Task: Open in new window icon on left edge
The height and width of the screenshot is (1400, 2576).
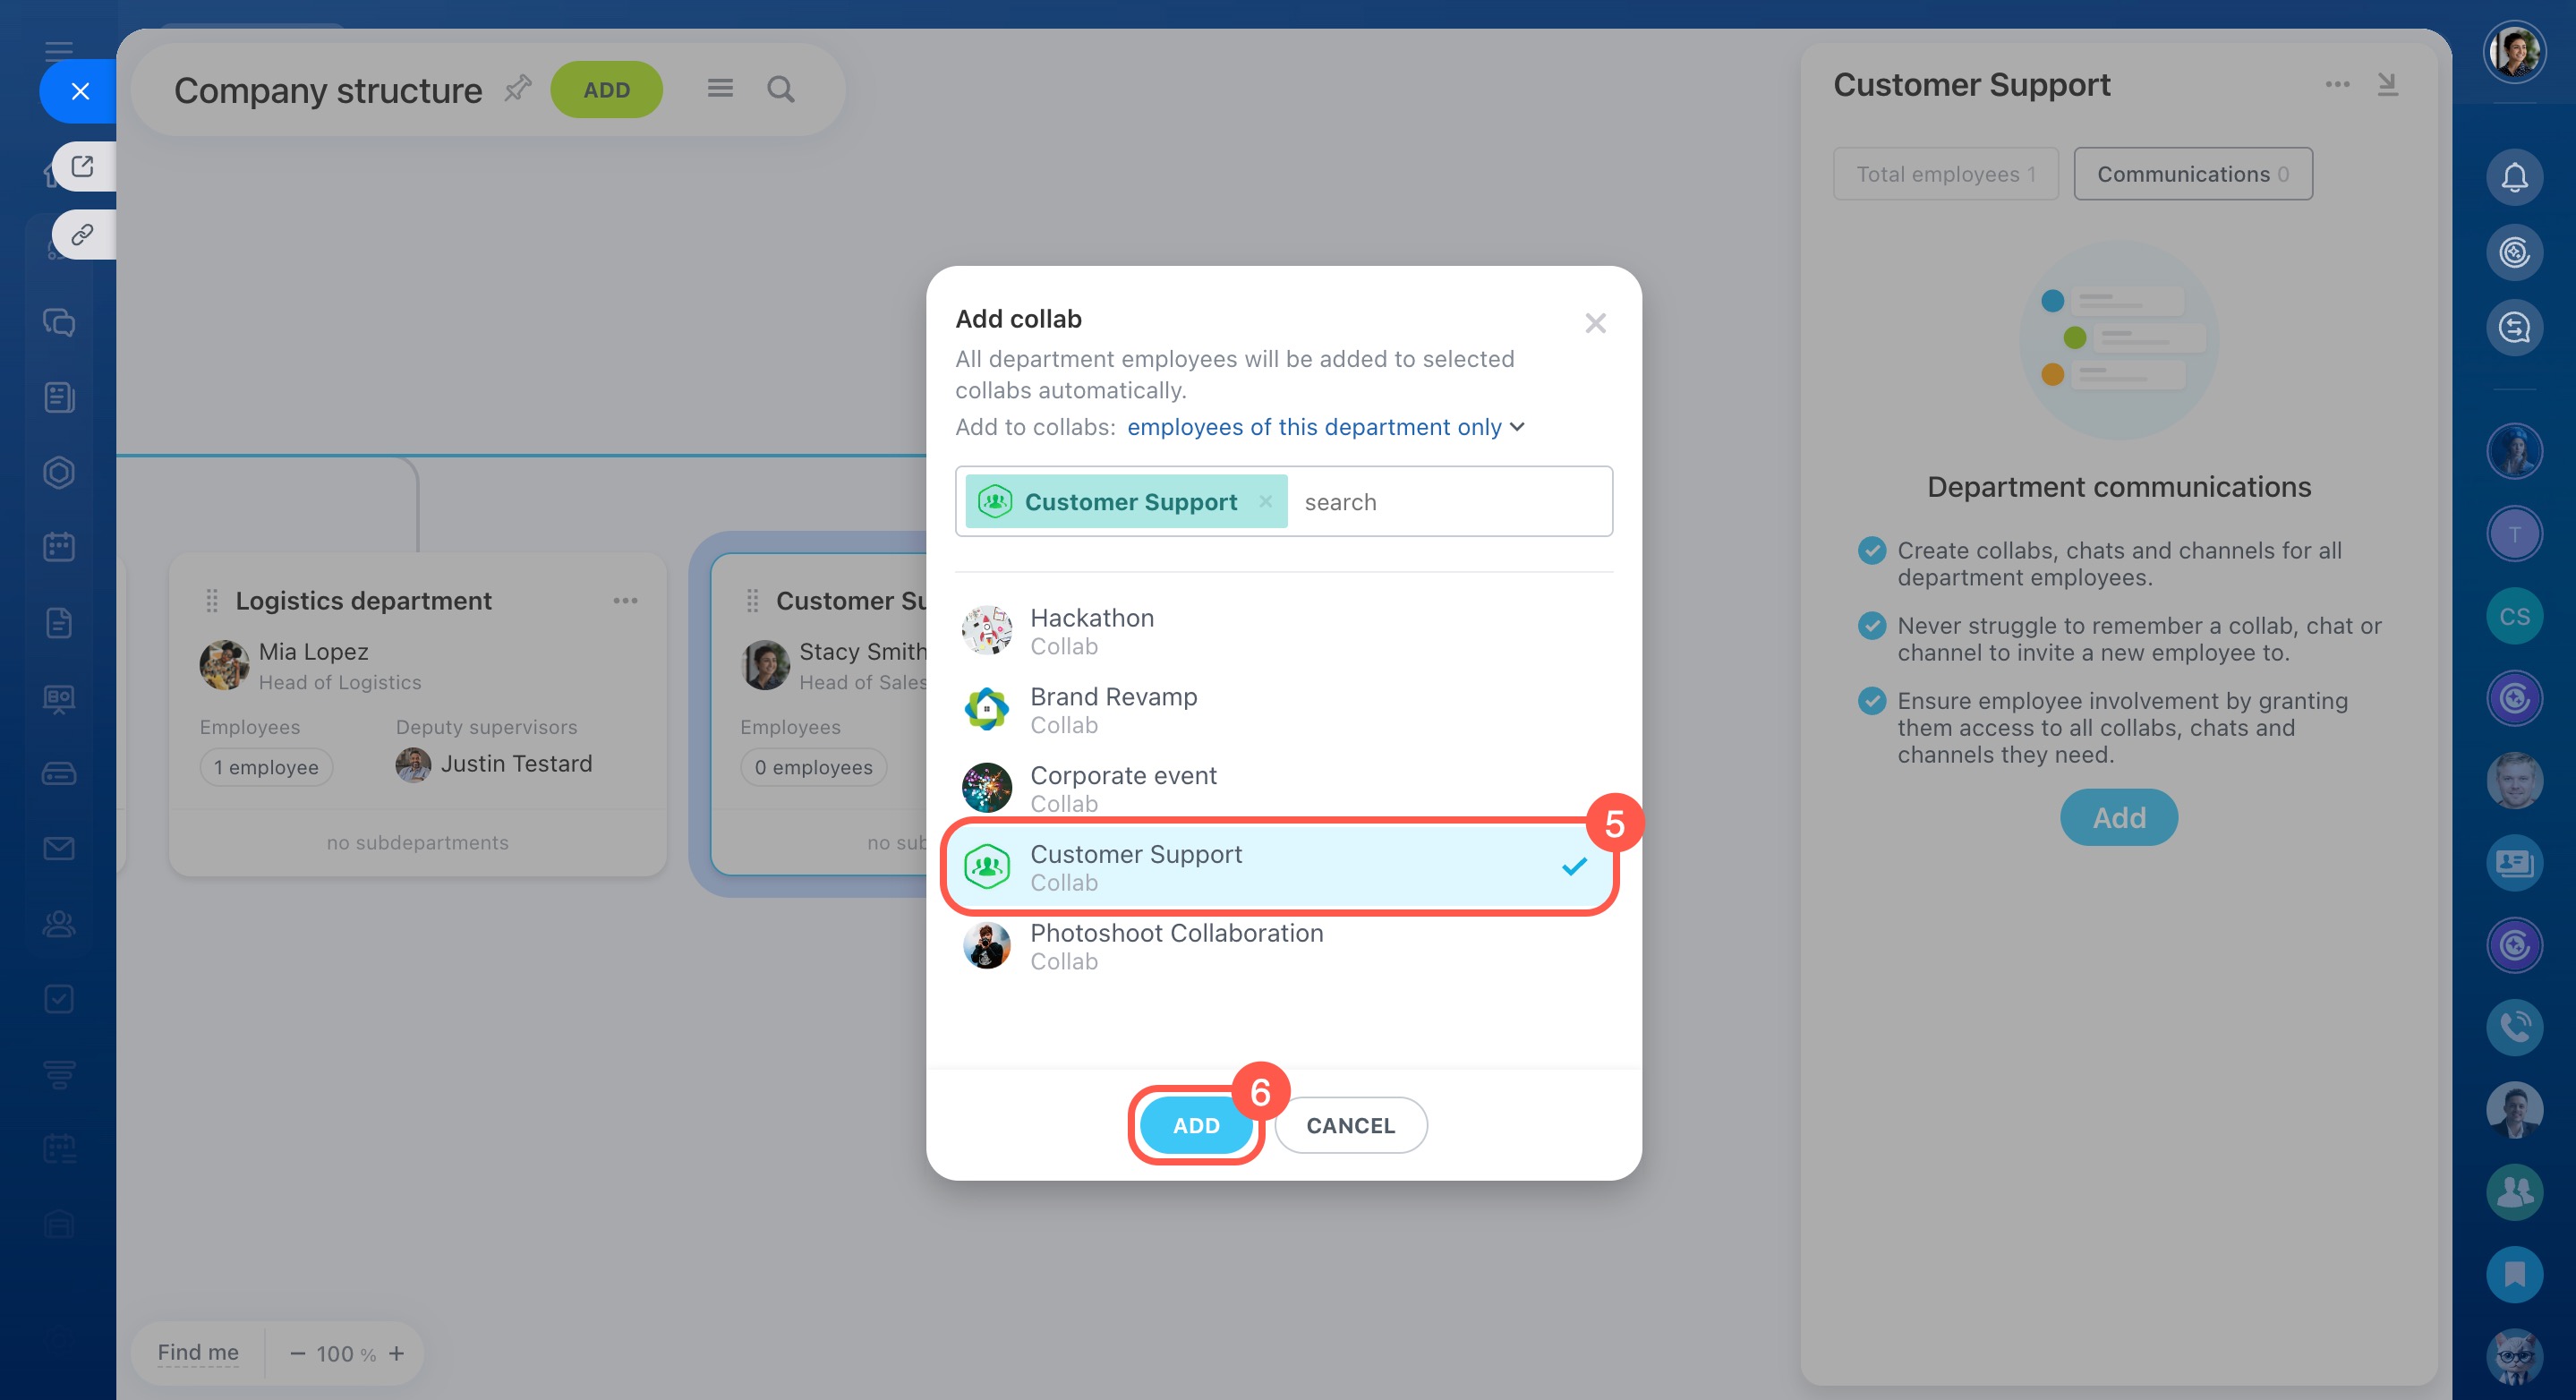Action: 82,166
